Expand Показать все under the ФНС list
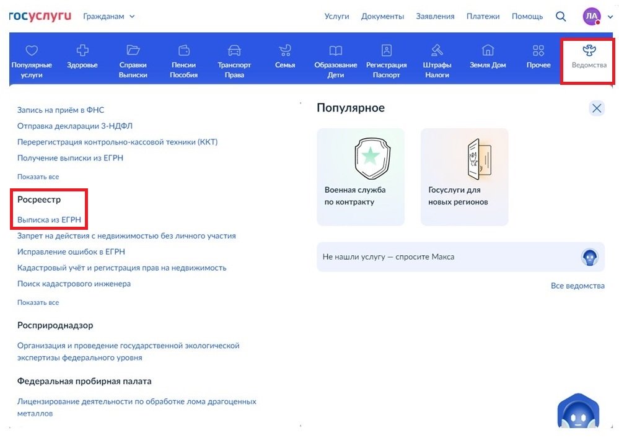Screen dimensions: 619x438 point(38,177)
